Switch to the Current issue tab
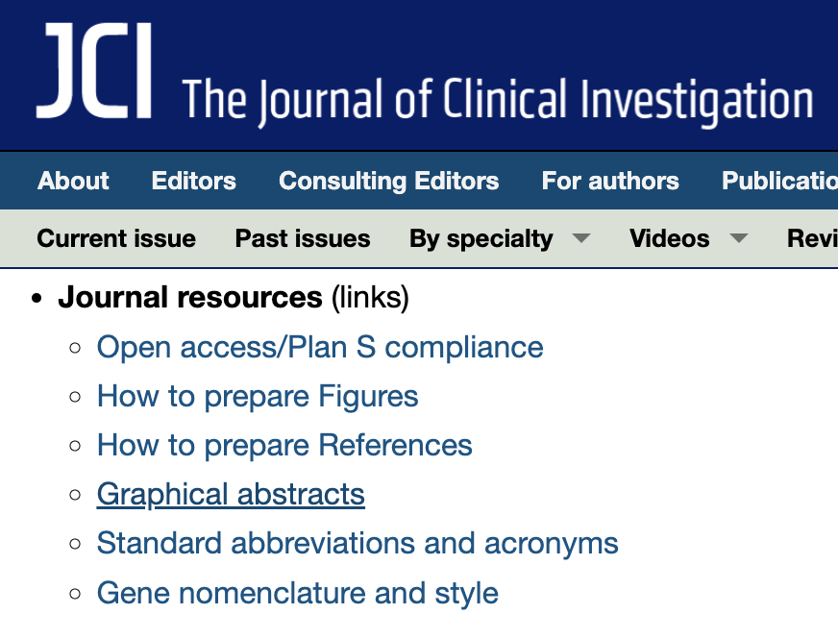 point(116,238)
